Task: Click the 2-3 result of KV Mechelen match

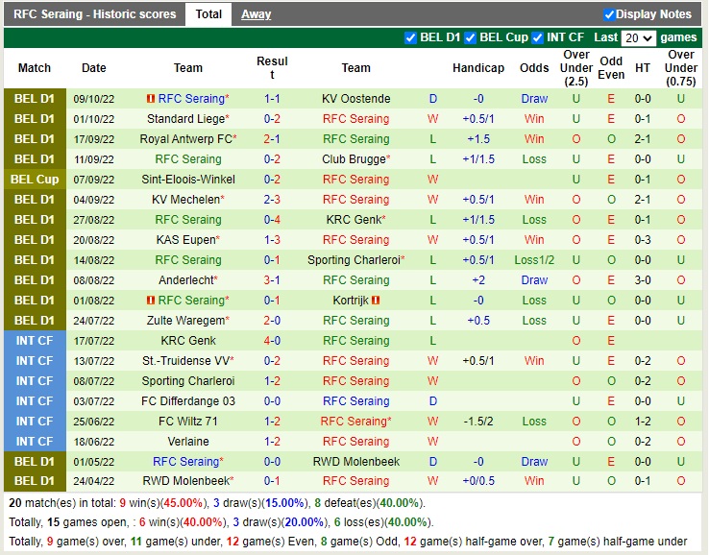Action: coord(272,200)
